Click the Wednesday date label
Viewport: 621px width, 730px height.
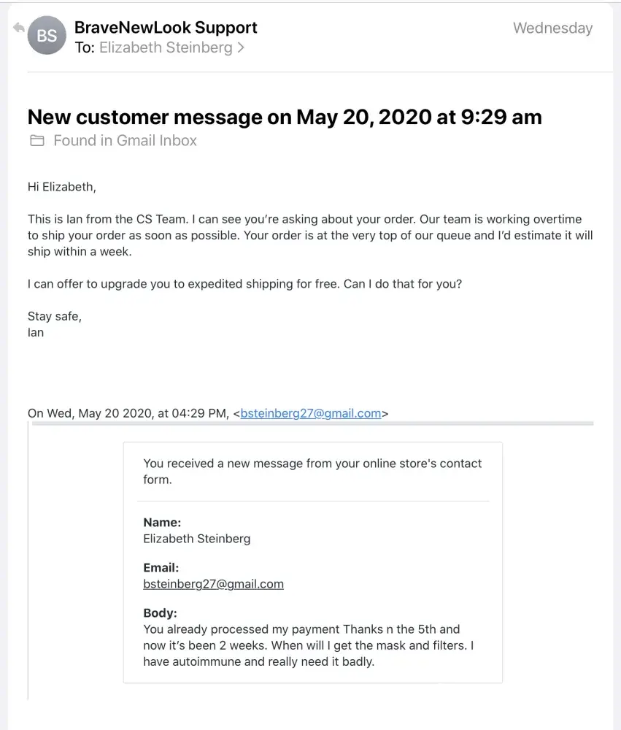[x=552, y=28]
